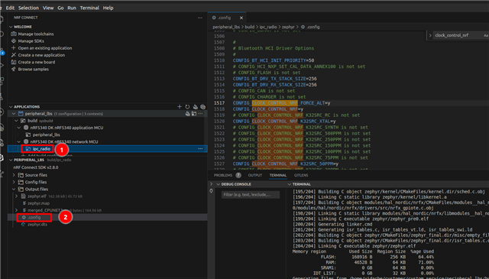This screenshot has width=489, height=279.
Task: Expand the merged_CPUNET hex entry
Action: click(17, 210)
